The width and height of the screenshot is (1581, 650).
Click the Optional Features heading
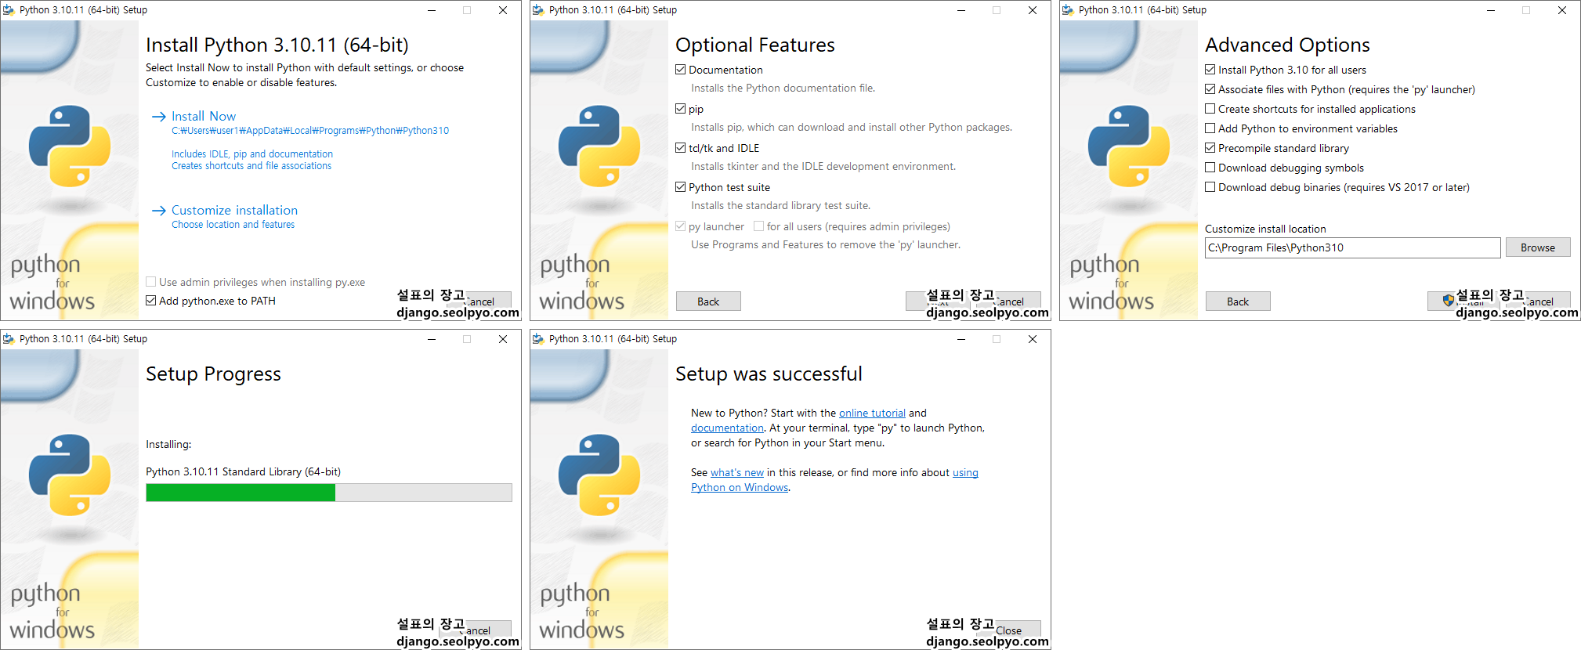755,45
